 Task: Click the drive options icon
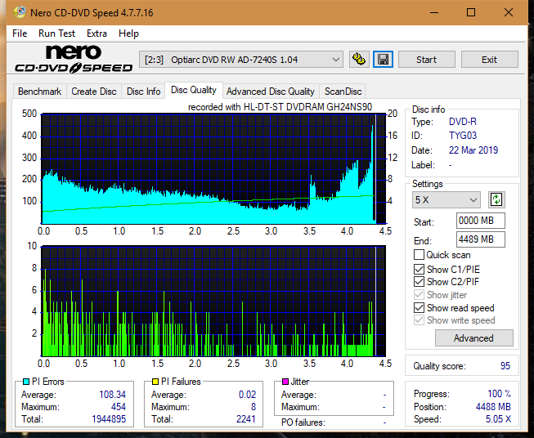click(359, 60)
